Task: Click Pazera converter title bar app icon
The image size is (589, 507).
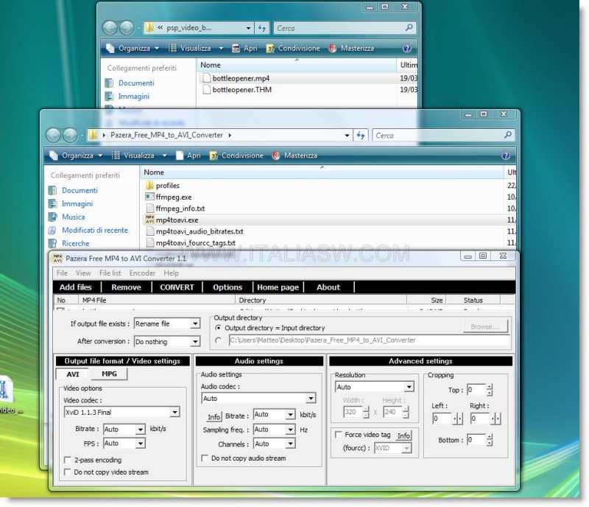Action: click(57, 259)
